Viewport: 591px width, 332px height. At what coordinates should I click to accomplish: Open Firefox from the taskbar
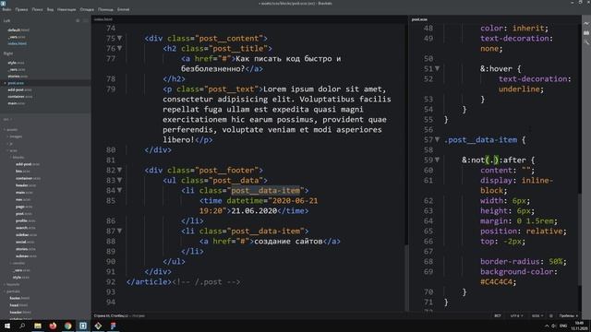[53, 326]
